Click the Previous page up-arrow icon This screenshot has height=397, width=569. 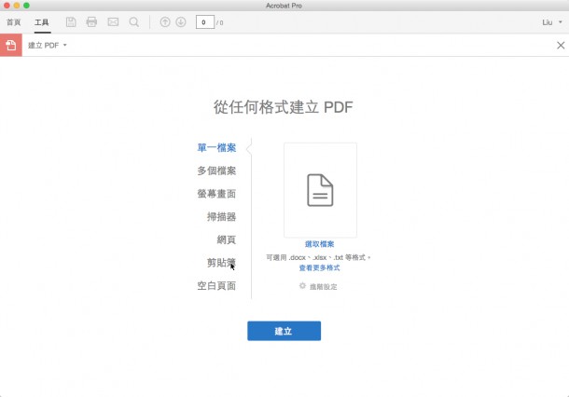click(x=165, y=21)
